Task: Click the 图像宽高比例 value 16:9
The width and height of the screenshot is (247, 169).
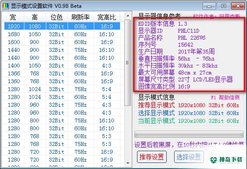Action: tap(184, 87)
